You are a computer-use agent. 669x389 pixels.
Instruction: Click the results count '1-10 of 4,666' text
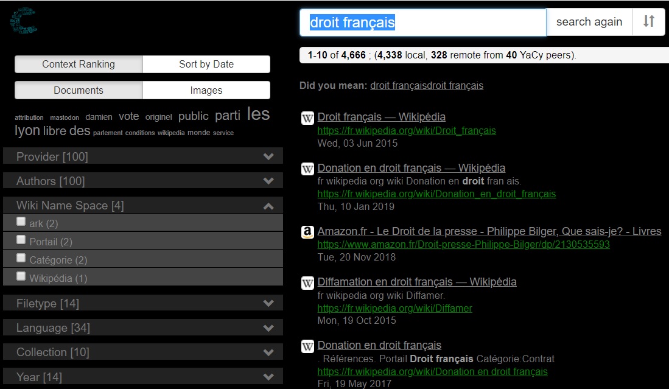[337, 55]
